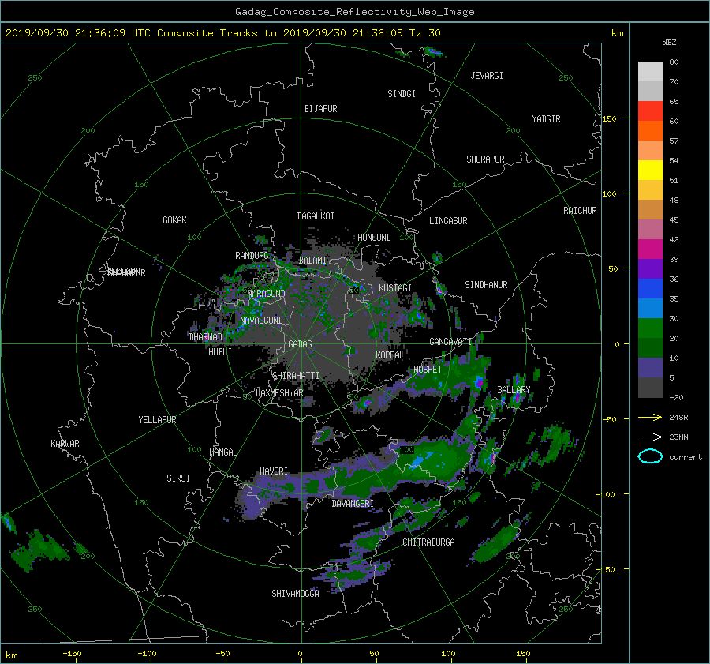This screenshot has height=664, width=710.
Task: Click the white 23MN arrow legend icon
Action: (650, 437)
